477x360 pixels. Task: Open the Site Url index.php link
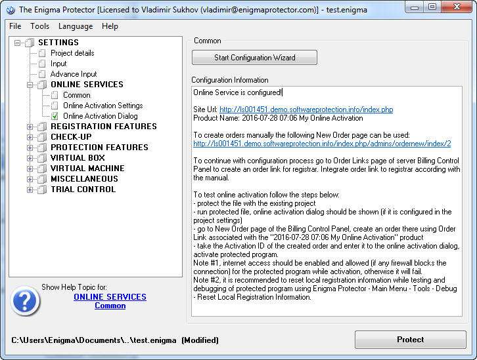coord(306,110)
